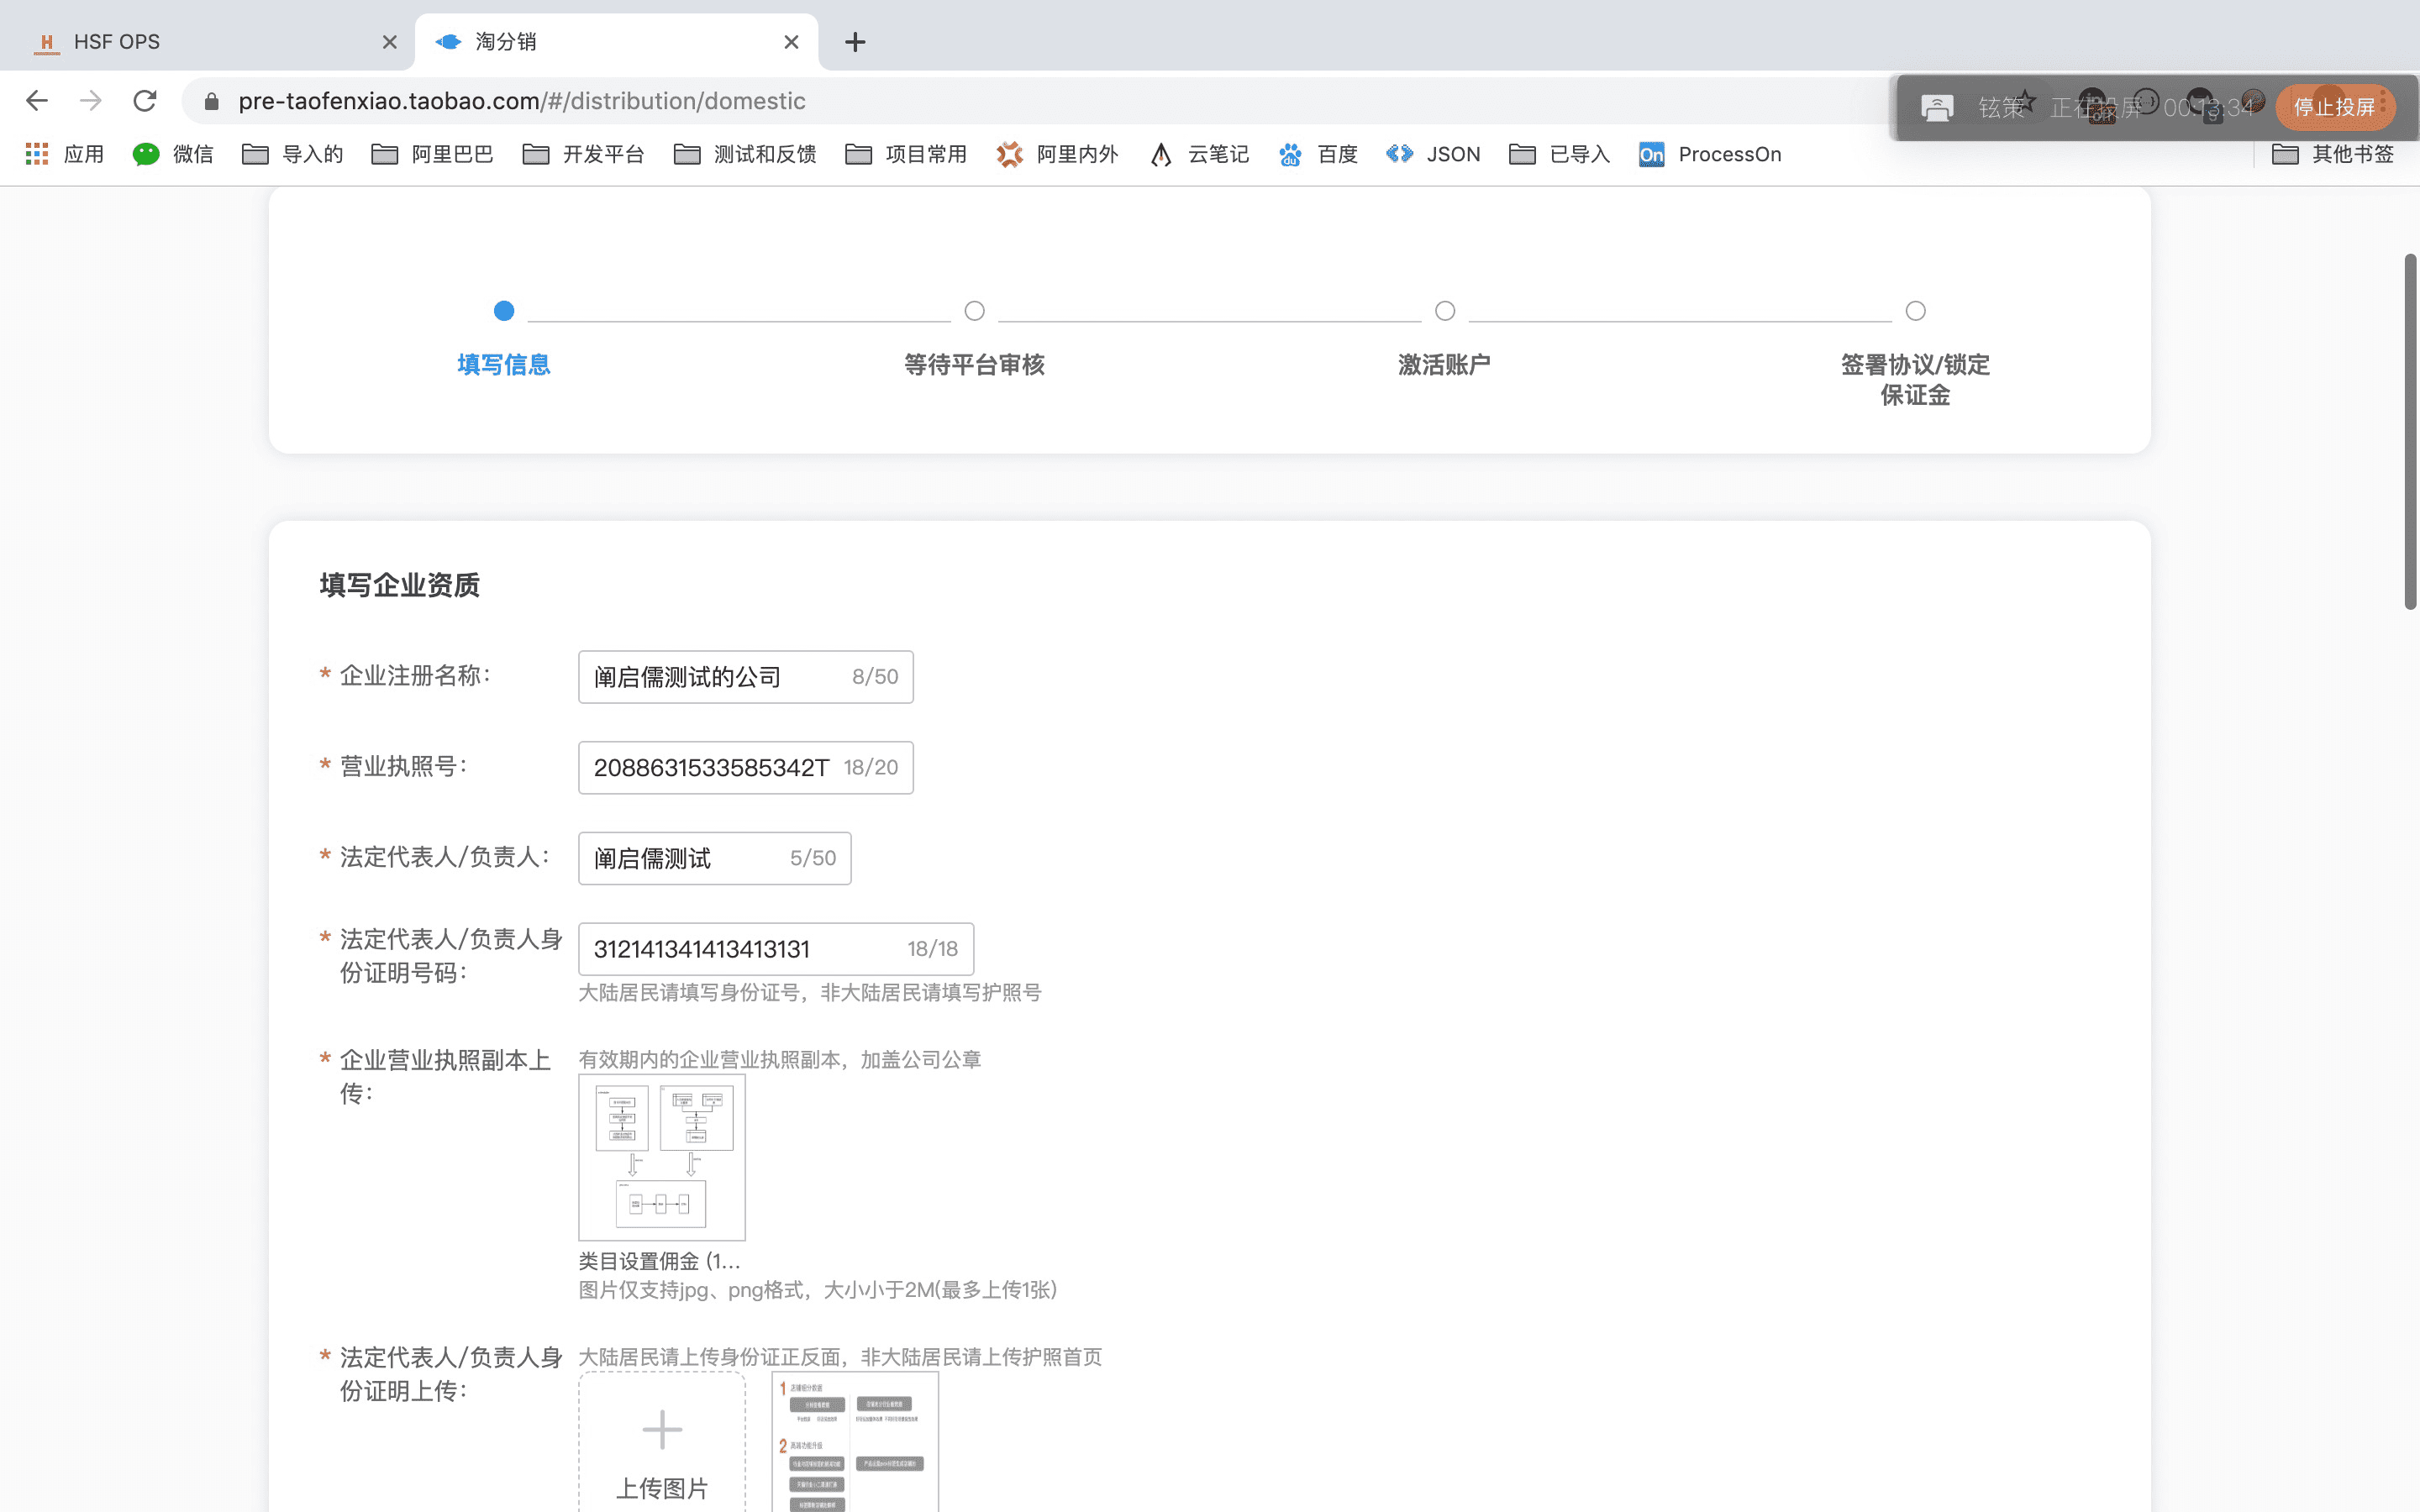This screenshot has width=2420, height=1512.
Task: Click the 激活账户 step label
Action: coord(1445,365)
